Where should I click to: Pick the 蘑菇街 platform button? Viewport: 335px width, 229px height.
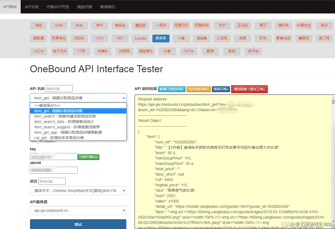141,26
